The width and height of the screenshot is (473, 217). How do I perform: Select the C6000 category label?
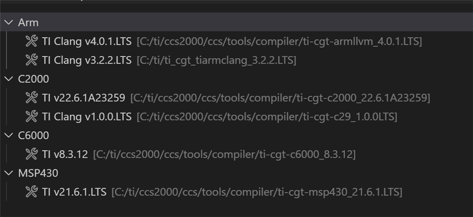(x=33, y=135)
